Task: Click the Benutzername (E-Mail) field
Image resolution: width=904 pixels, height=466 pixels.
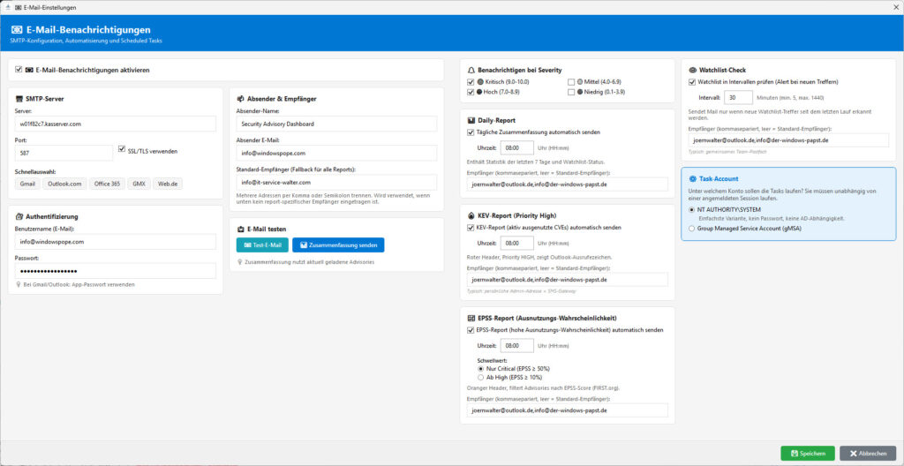Action: (x=116, y=242)
